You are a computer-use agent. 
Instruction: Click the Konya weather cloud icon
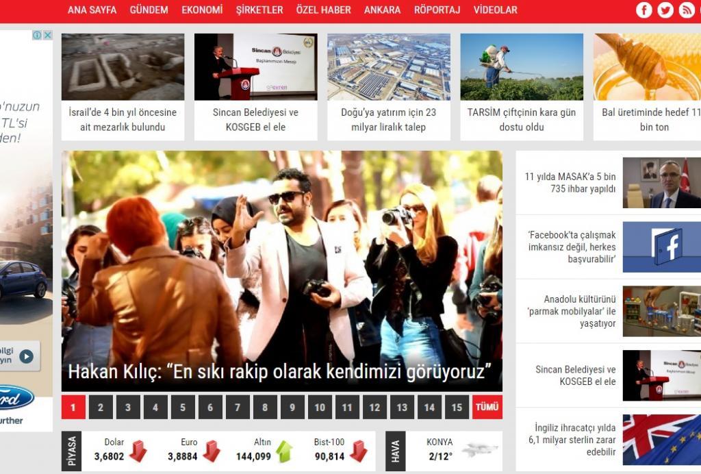click(479, 450)
